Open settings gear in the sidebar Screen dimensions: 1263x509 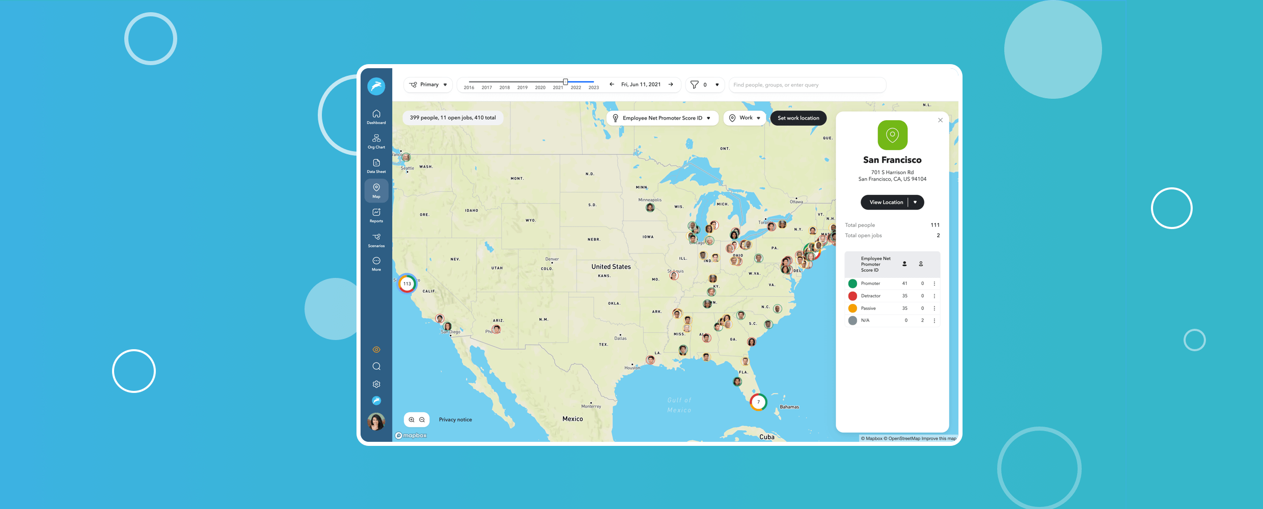(376, 384)
